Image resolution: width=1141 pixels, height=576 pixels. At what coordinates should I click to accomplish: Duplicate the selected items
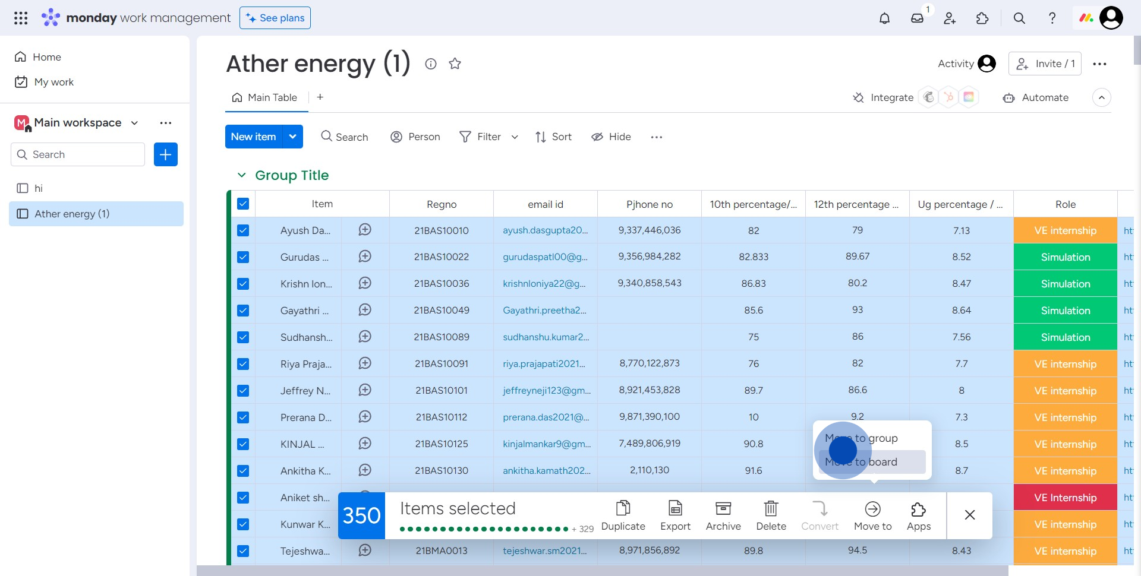(623, 515)
